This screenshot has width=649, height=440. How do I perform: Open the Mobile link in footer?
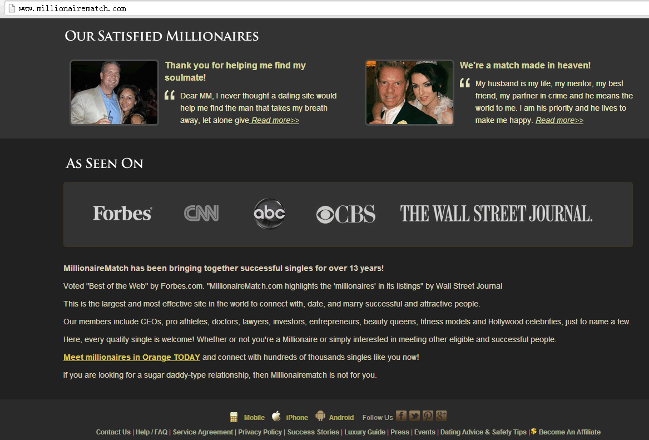coord(254,418)
